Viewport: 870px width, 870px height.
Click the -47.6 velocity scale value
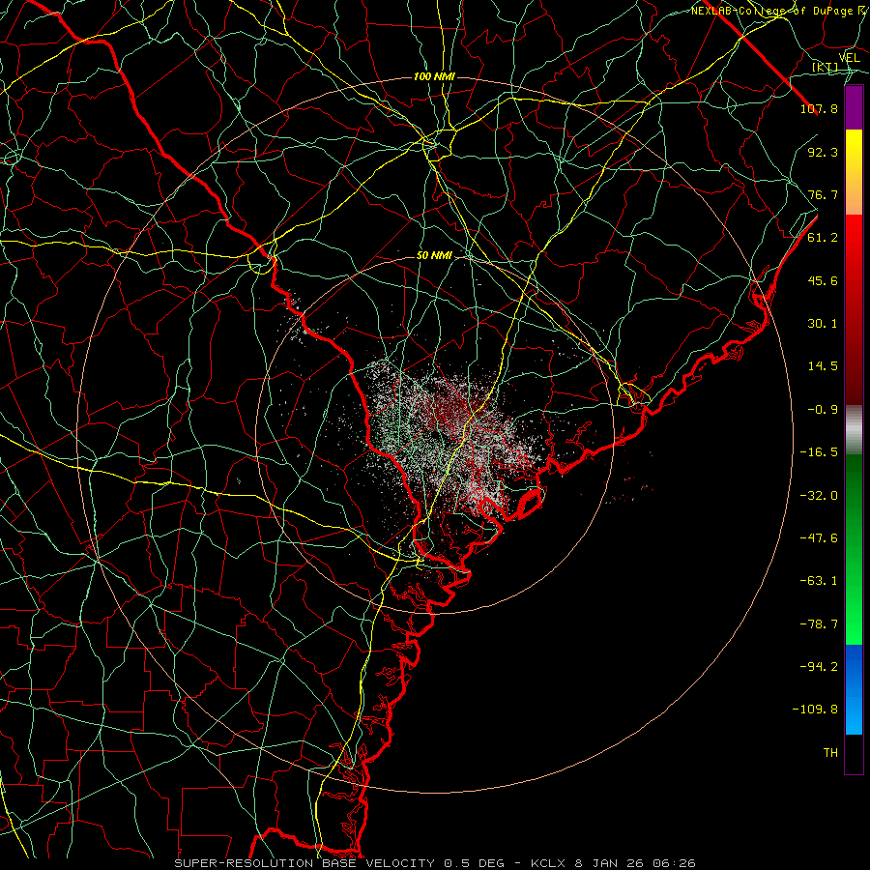point(819,538)
